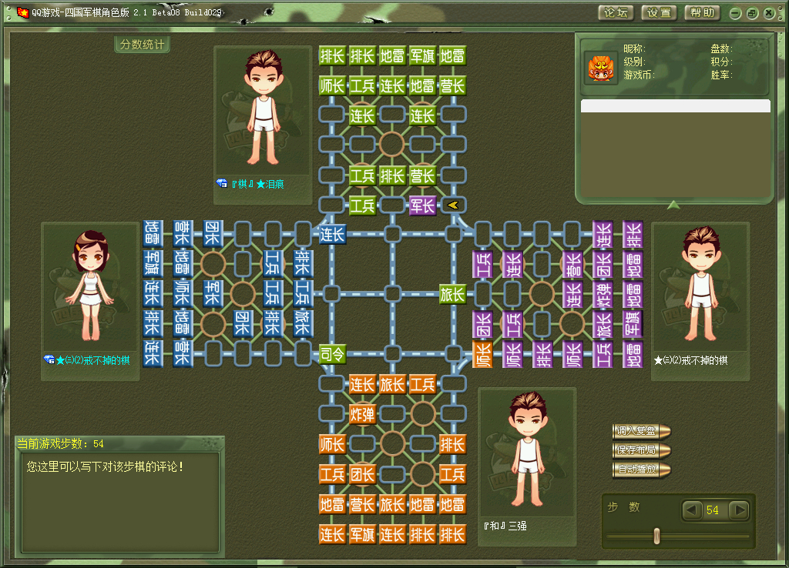Screen dimensions: 789x568
Task: Click the girl avatar of the blue player
Action: tap(91, 286)
